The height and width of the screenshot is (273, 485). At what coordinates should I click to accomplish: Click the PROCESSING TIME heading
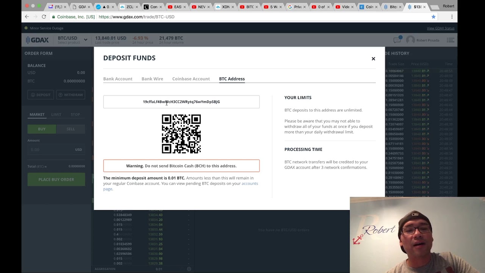303,149
